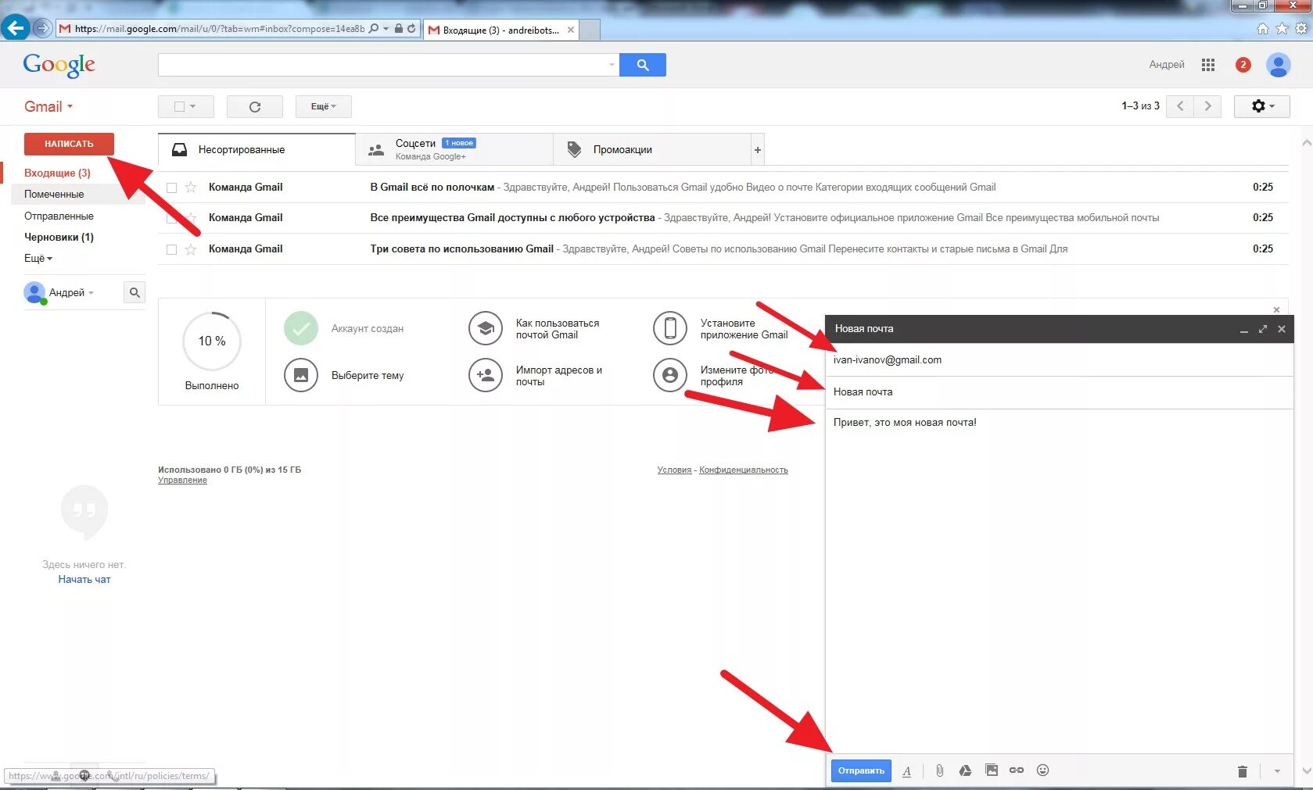Click the Измените фото профиля icon

pos(670,375)
